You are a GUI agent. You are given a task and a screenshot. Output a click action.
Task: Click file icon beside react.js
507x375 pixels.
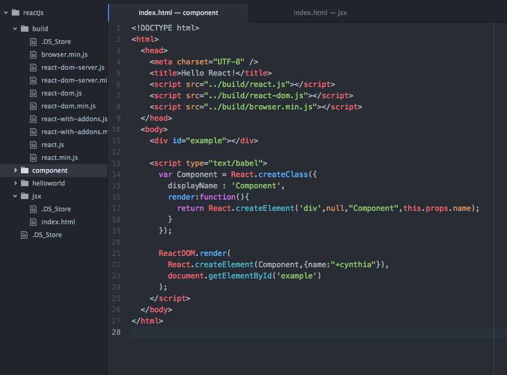(33, 145)
